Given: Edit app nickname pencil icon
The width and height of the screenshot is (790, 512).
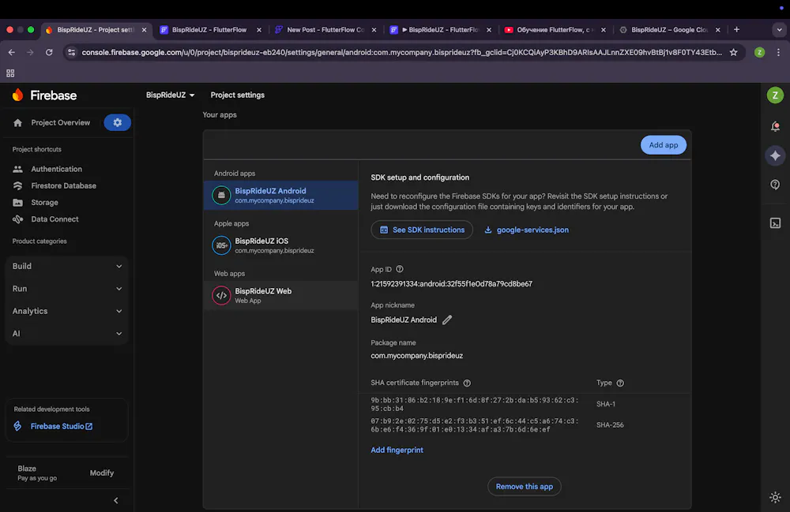Looking at the screenshot, I should 447,320.
